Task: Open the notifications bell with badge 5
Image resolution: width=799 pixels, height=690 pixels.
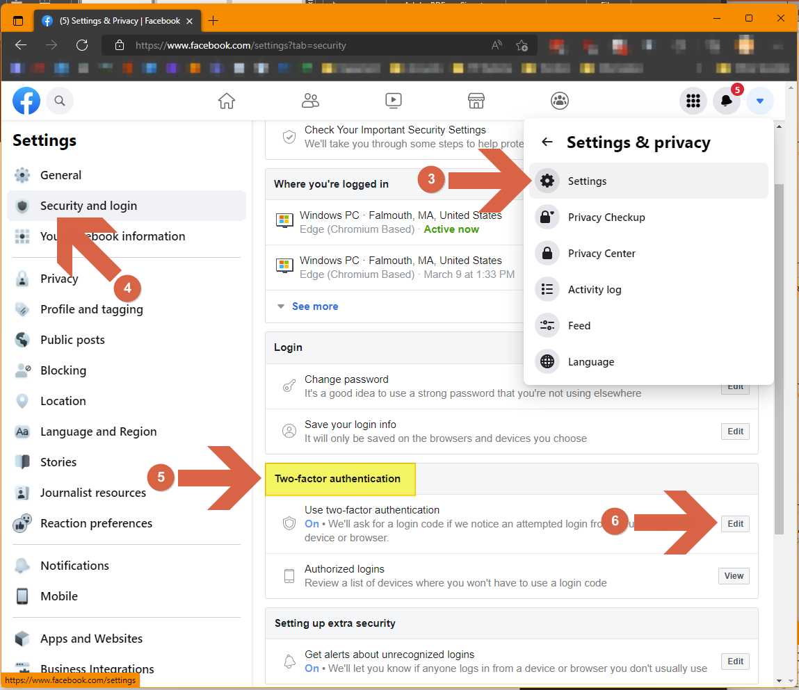Action: pos(727,101)
